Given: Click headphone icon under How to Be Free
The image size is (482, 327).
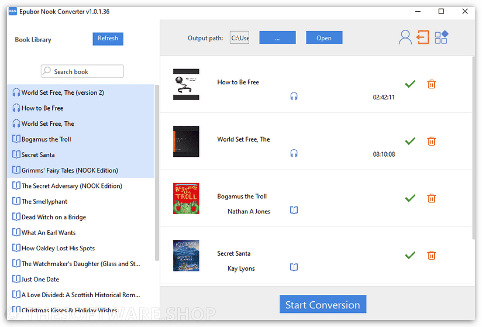Looking at the screenshot, I should pyautogui.click(x=294, y=96).
